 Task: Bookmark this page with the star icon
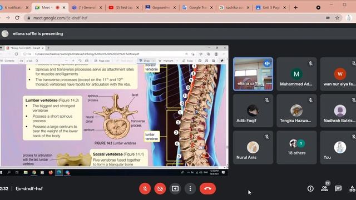(x=337, y=18)
